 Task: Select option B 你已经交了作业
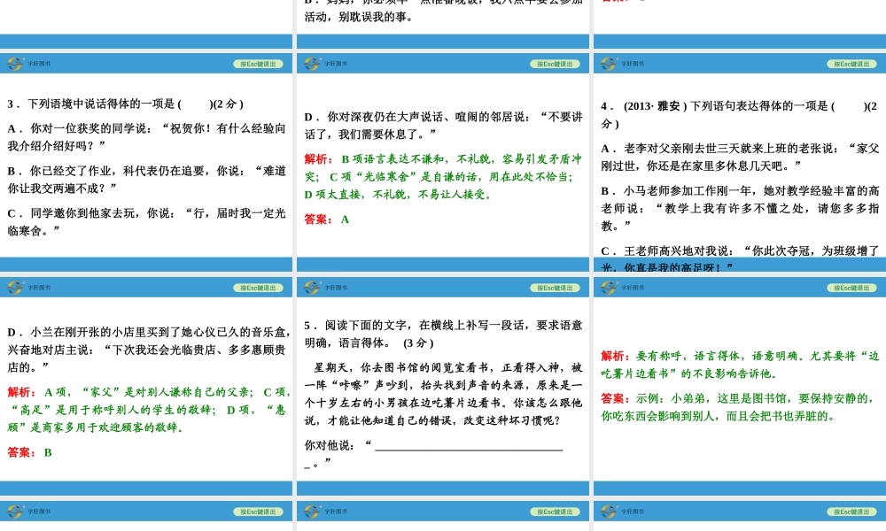pos(147,180)
